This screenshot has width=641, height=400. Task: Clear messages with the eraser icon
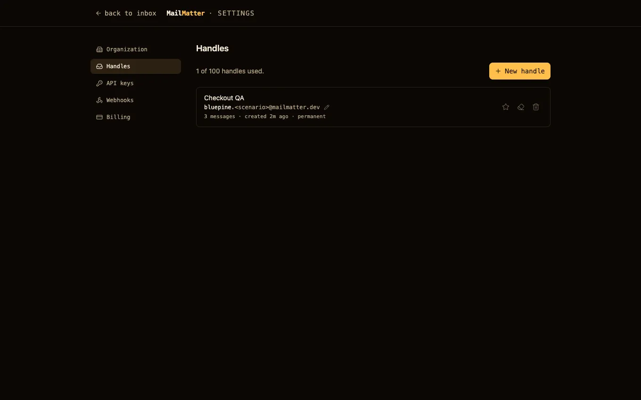521,107
